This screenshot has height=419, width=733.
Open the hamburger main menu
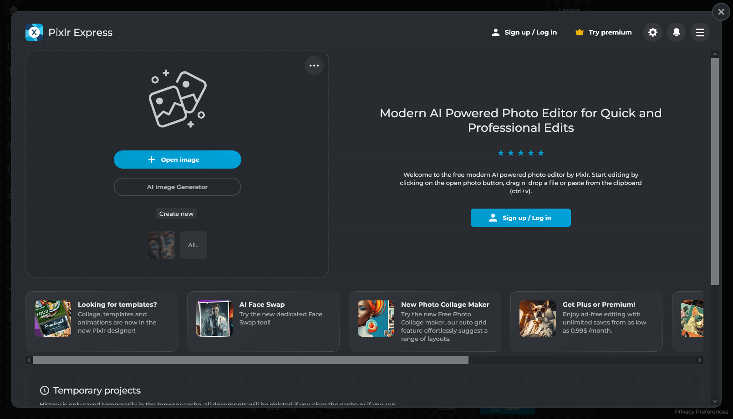700,32
